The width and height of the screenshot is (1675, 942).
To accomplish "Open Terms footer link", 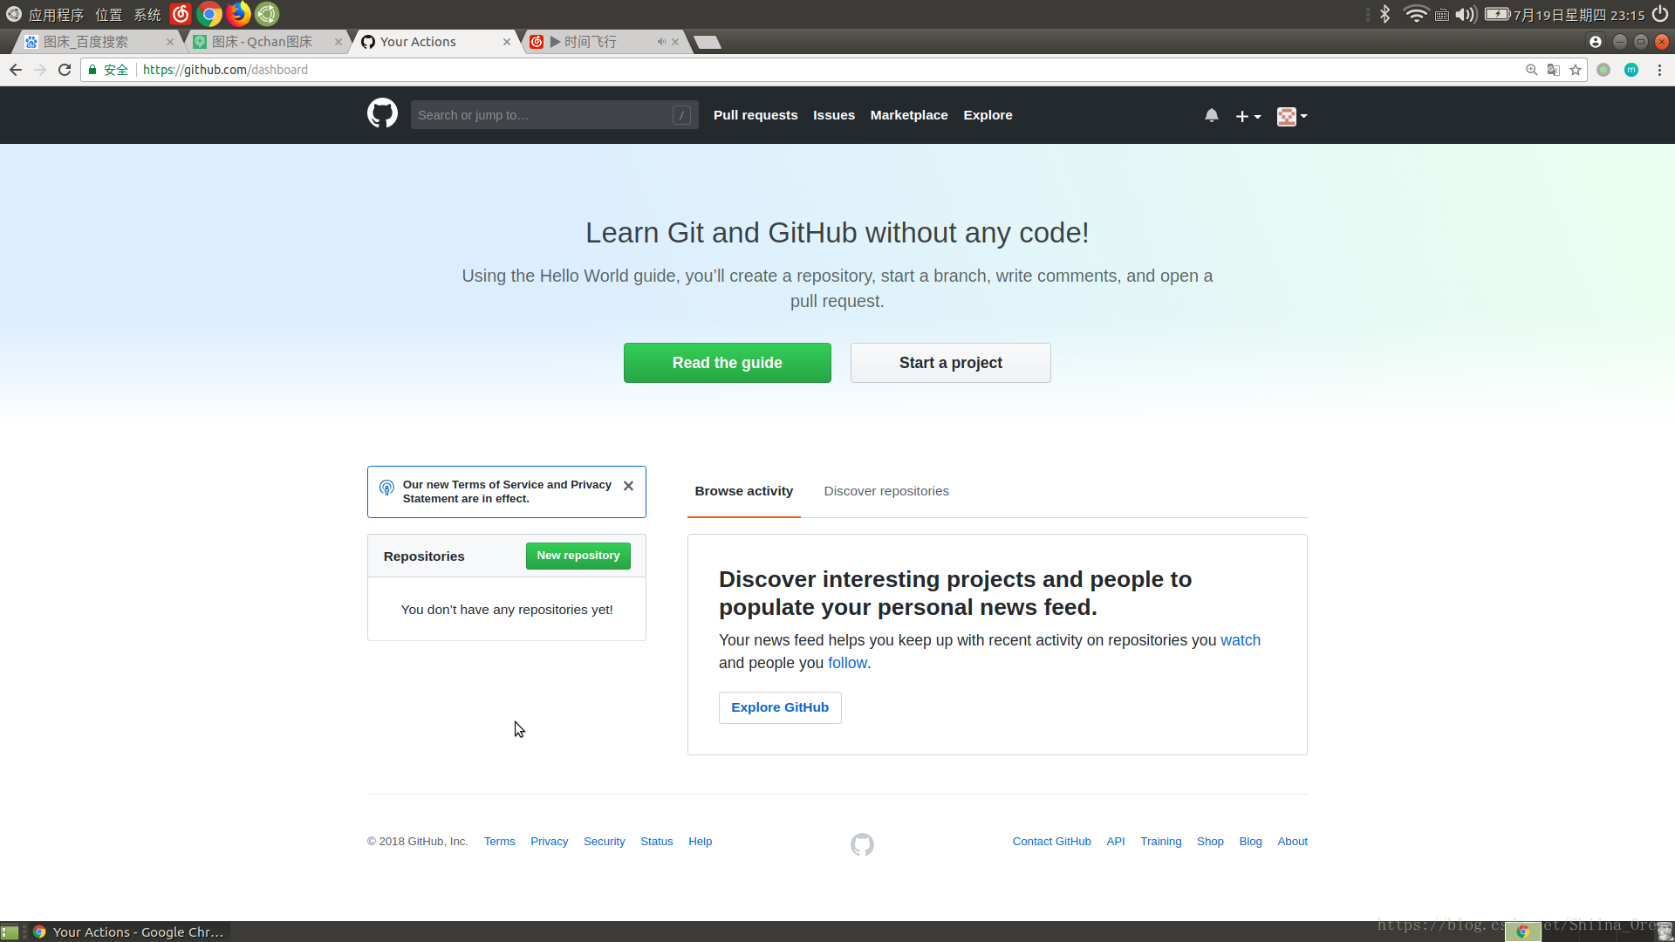I will pyautogui.click(x=500, y=842).
